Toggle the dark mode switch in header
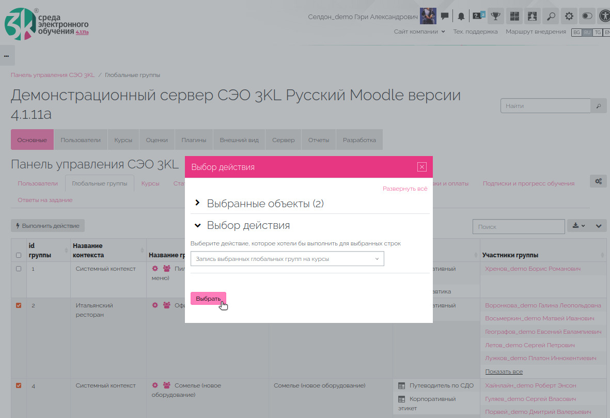 [587, 17]
